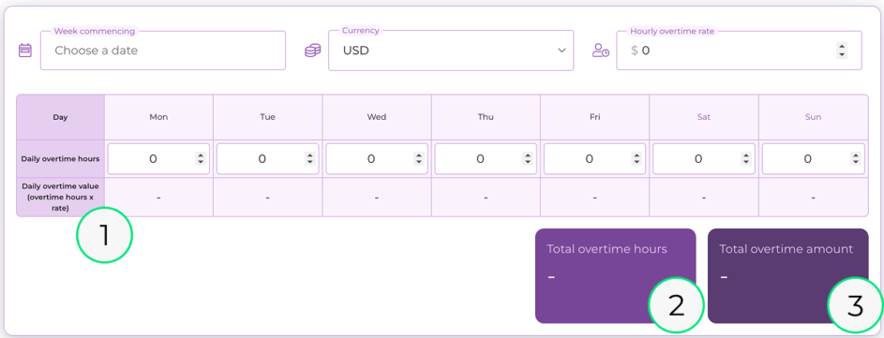Click the Fri column header
Image resolution: width=884 pixels, height=338 pixels.
click(x=594, y=117)
